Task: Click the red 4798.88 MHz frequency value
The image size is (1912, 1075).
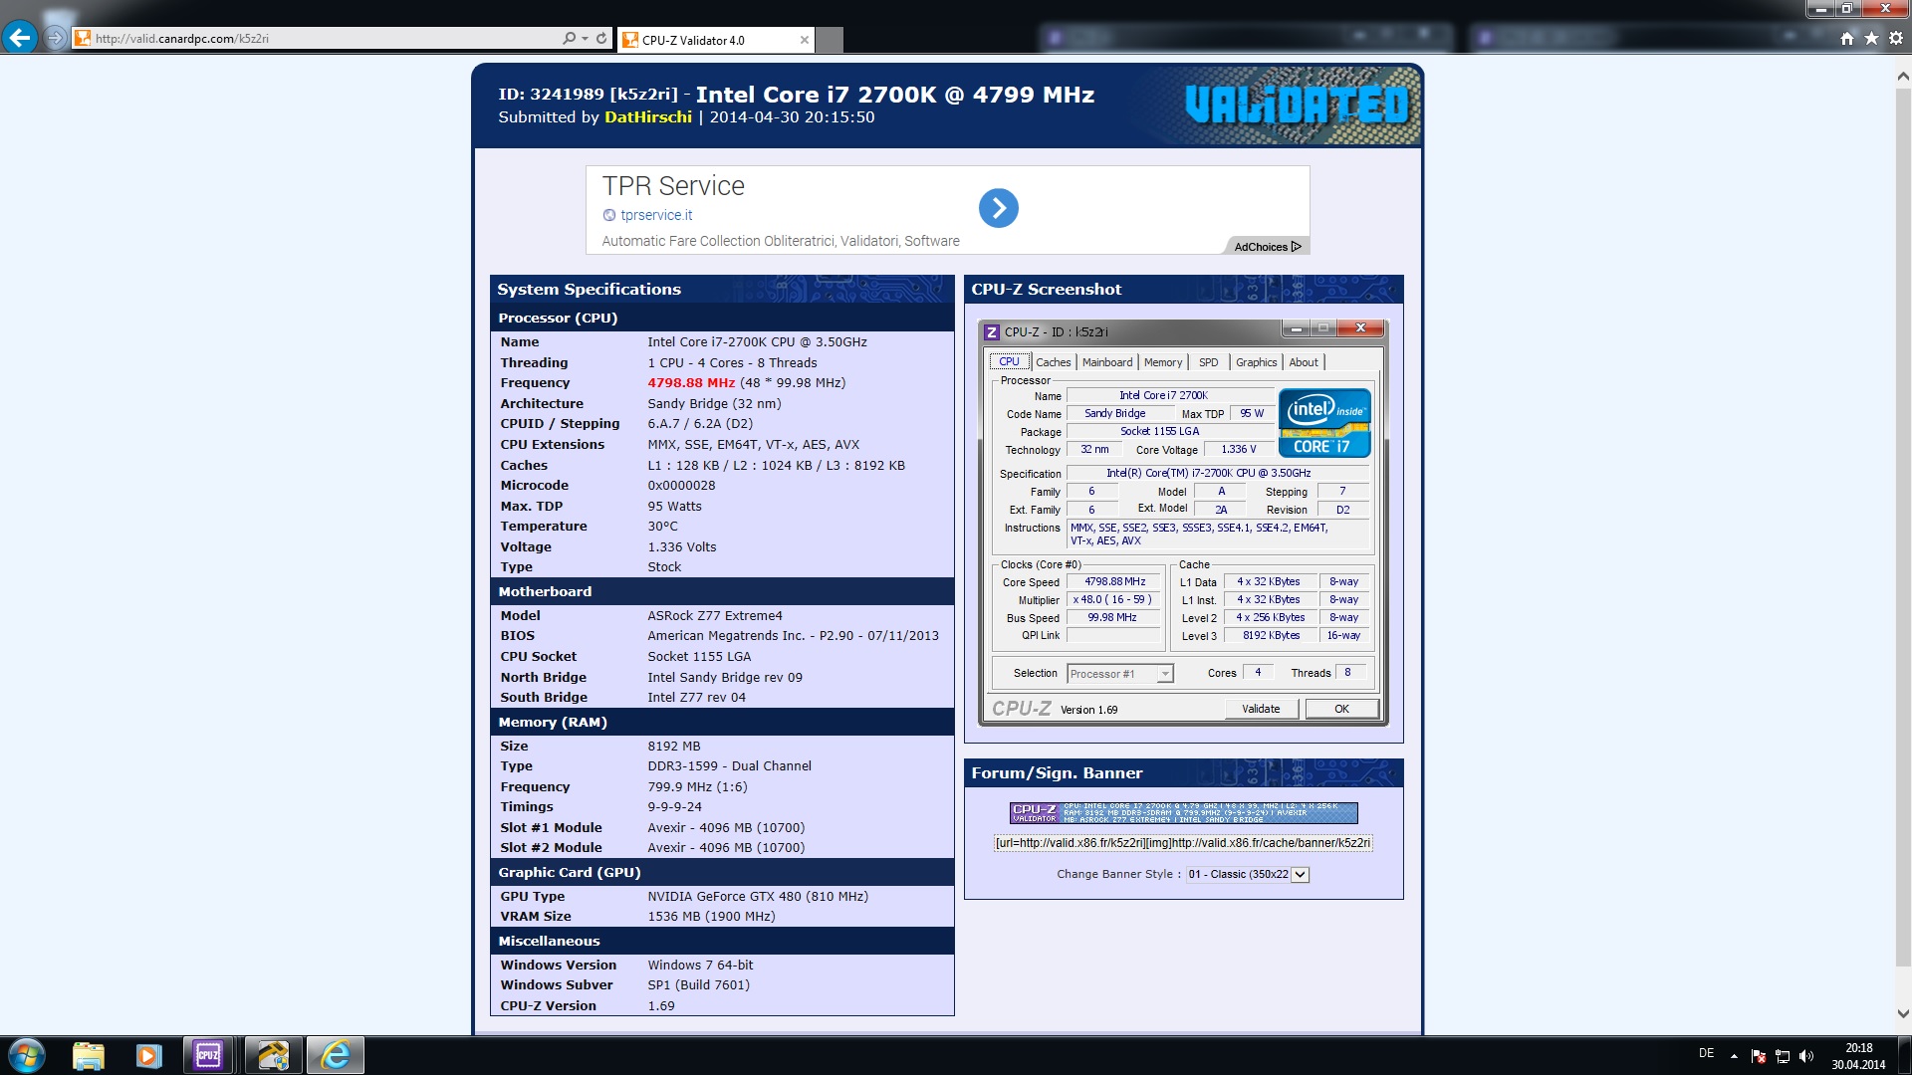Action: point(691,383)
